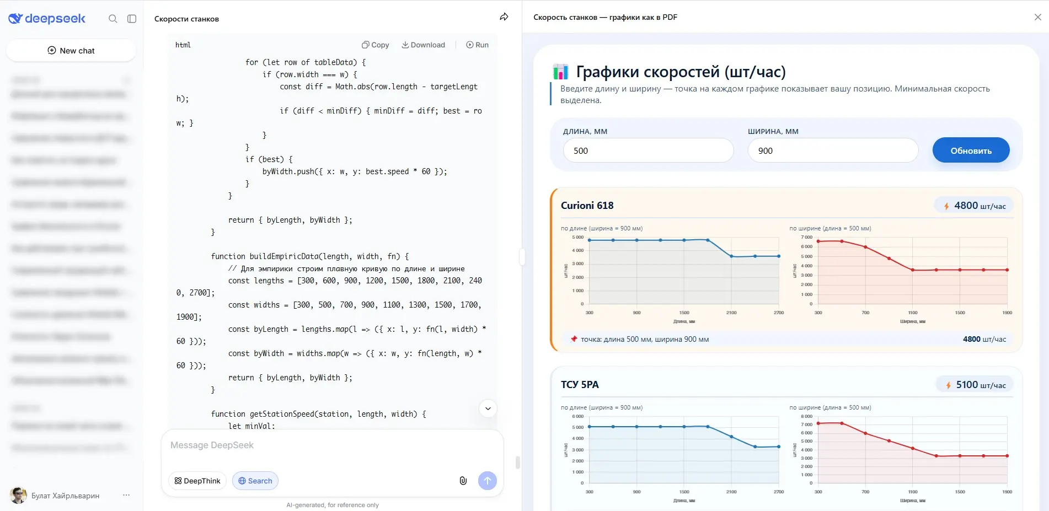Click the preview title Скорость станков — графики как в PDF
Viewport: 1049px width, 511px height.
point(605,17)
